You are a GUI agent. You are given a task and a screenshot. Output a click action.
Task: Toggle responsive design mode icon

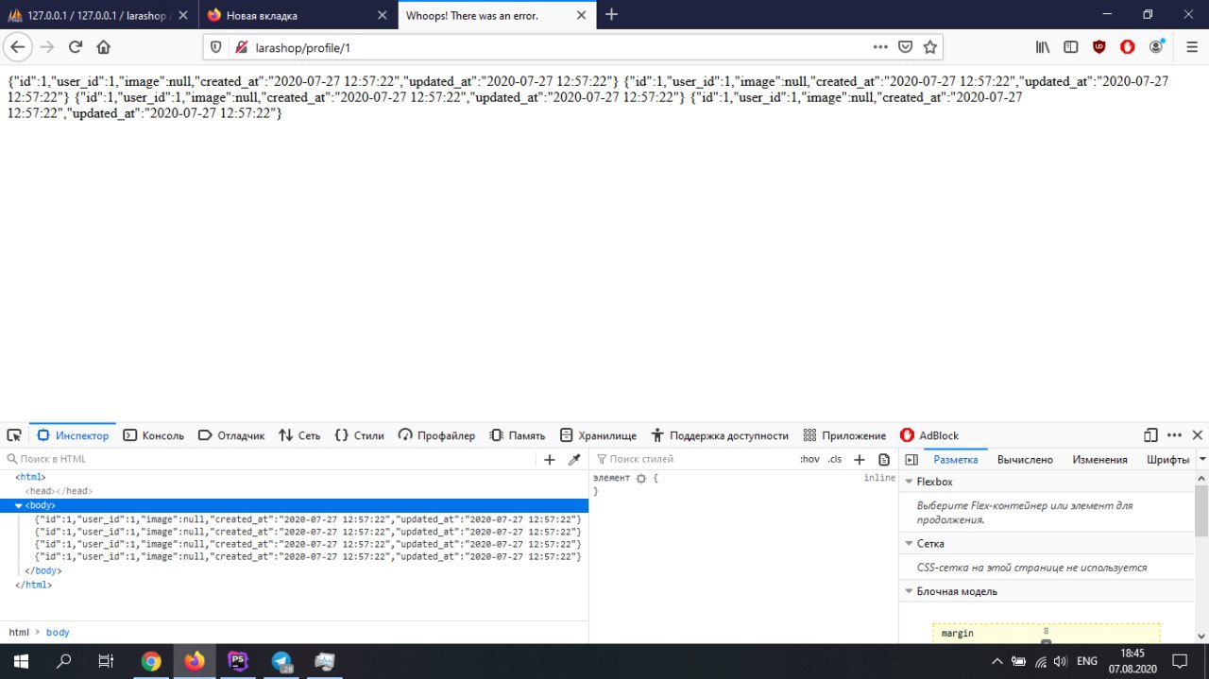[1150, 435]
